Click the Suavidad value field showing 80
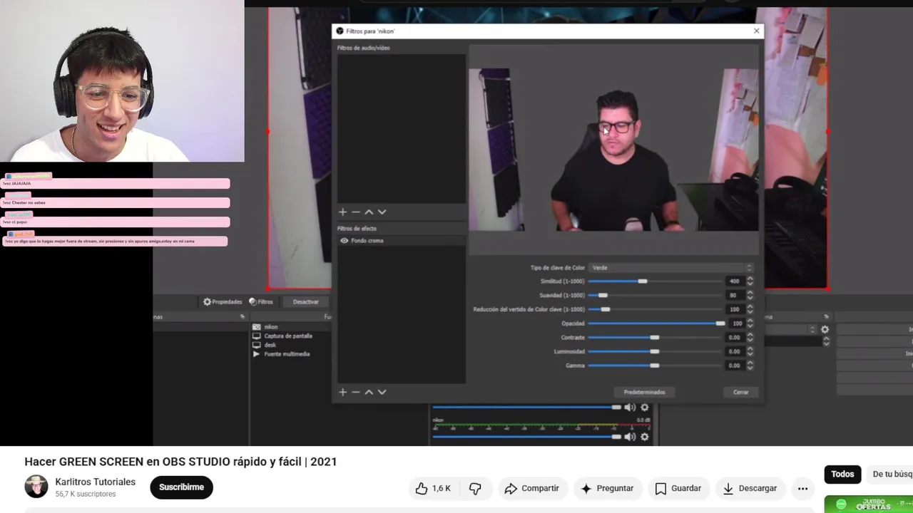The width and height of the screenshot is (913, 513). pyautogui.click(x=735, y=295)
